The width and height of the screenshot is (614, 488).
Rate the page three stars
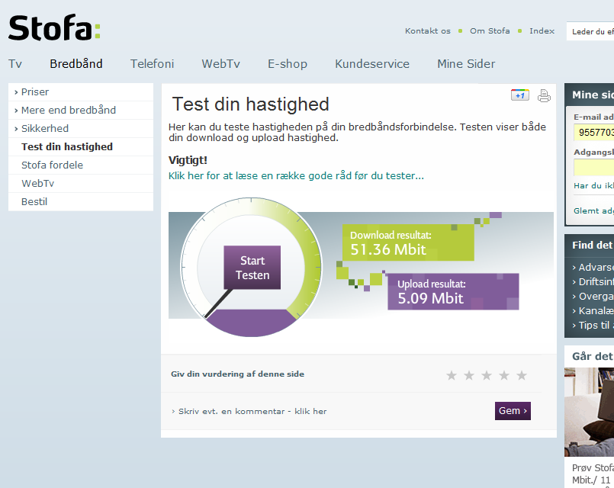click(487, 376)
